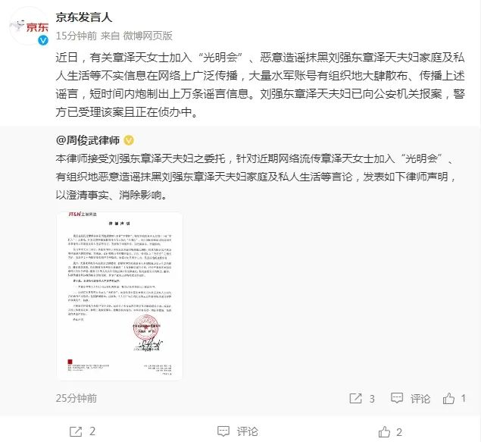Click the gold verified badge beside 周俊武律师
The height and width of the screenshot is (442, 481).
coord(129,140)
